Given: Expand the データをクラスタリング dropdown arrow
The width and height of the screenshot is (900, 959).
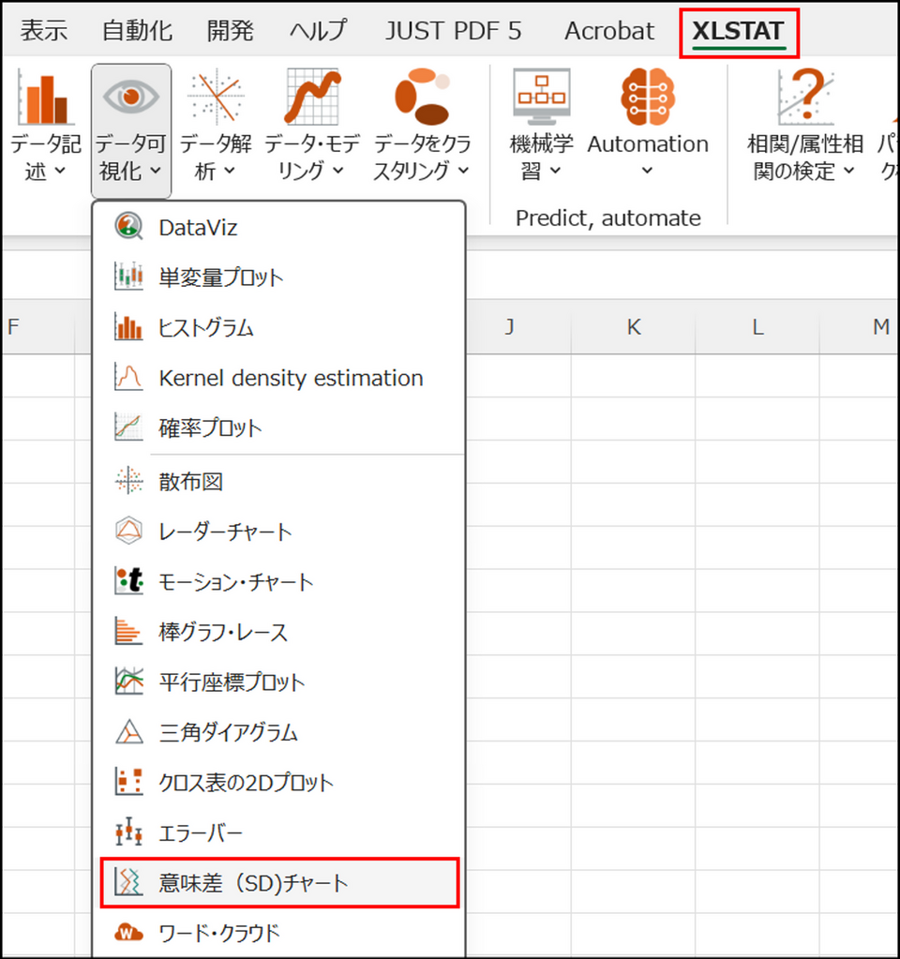Looking at the screenshot, I should click(463, 172).
